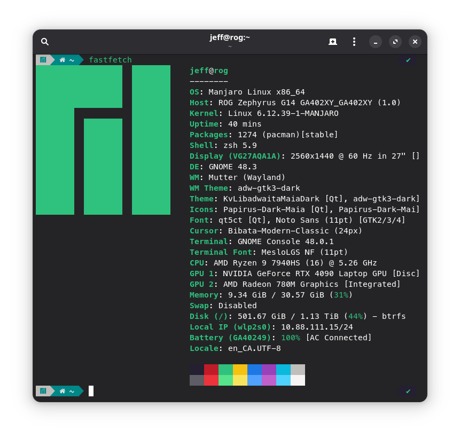
Task: Click the large Manjaro ASCII logo
Action: point(103,140)
